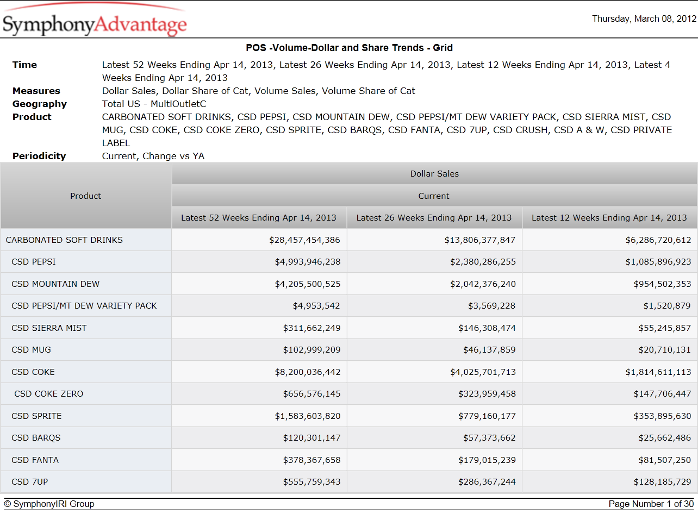The image size is (698, 514).
Task: Click the $4,025,701,713 cell
Action: (x=434, y=372)
